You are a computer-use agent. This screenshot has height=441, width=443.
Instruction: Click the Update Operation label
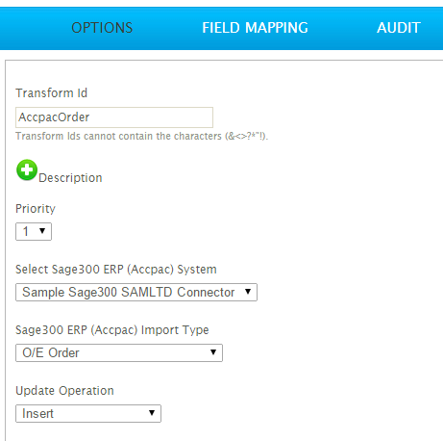(64, 391)
